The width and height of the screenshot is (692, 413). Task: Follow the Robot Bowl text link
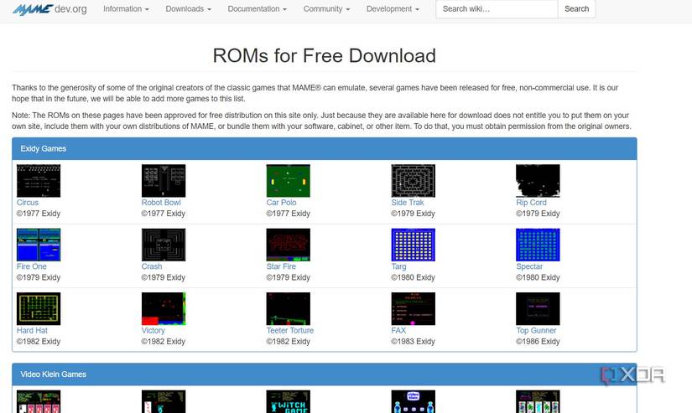(x=161, y=203)
